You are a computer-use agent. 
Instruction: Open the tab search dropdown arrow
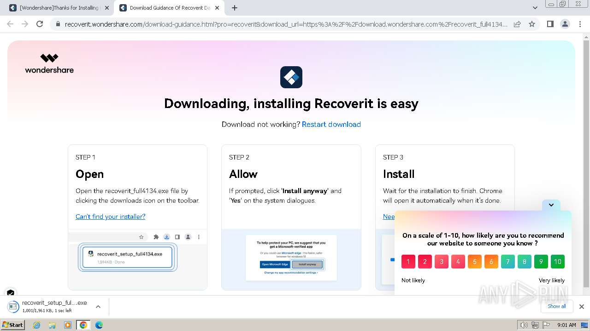[535, 8]
